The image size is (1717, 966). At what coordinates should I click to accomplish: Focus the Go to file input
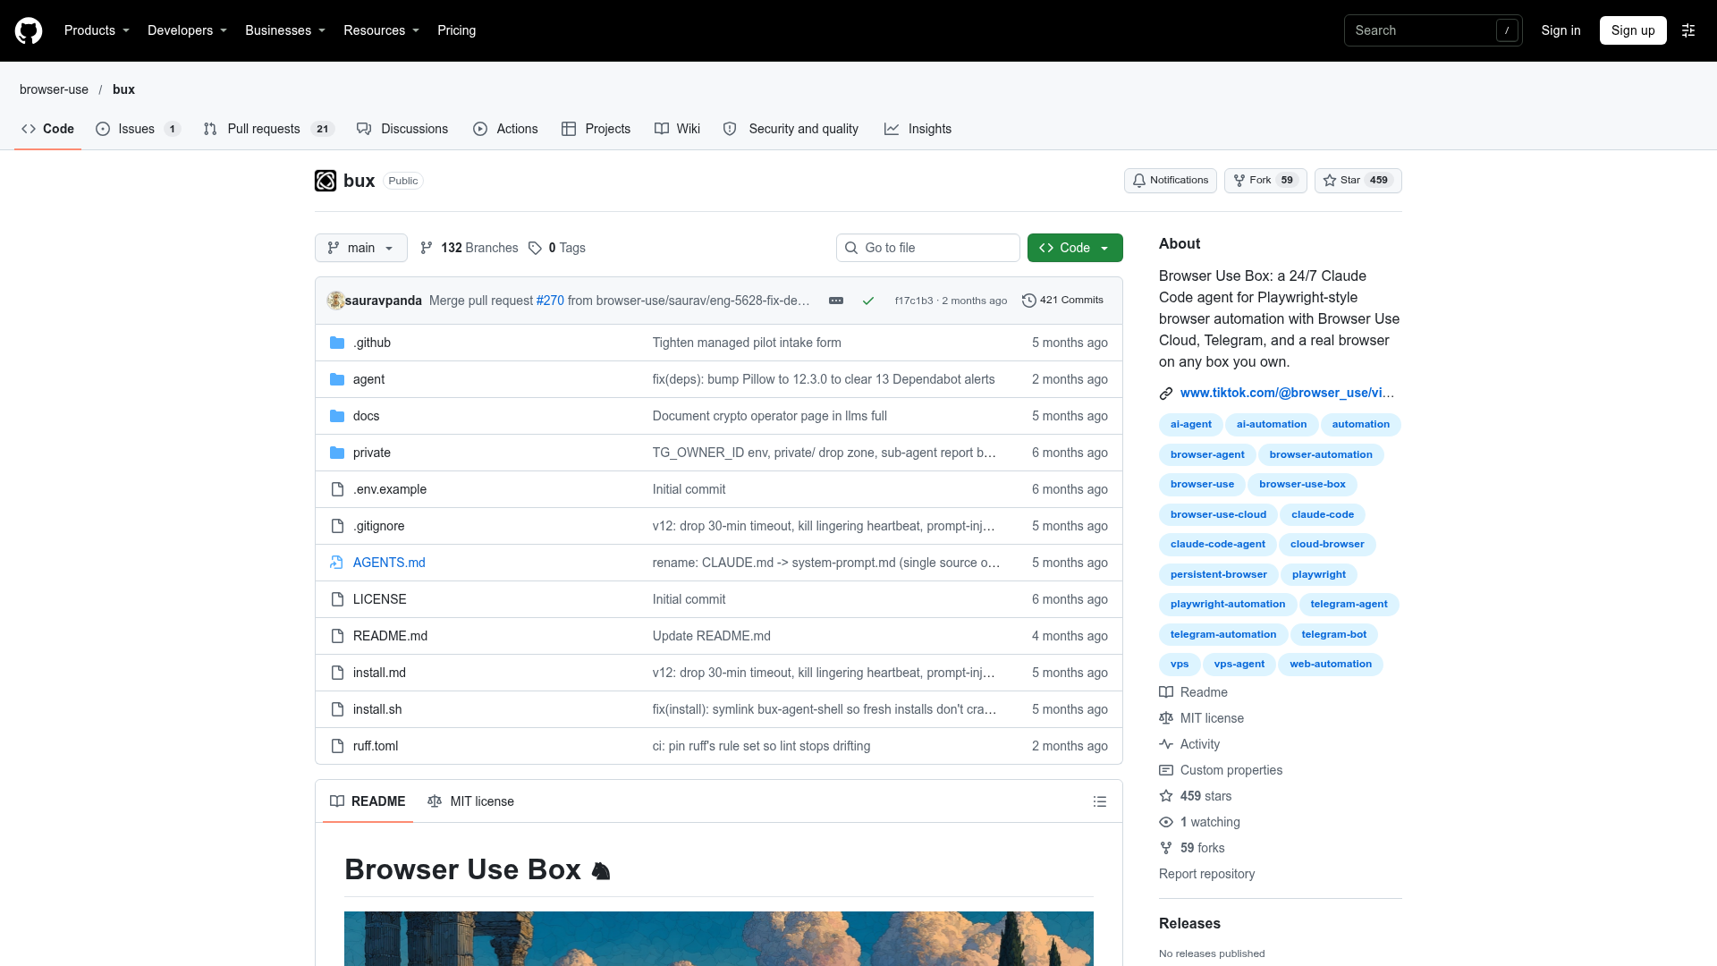928,248
